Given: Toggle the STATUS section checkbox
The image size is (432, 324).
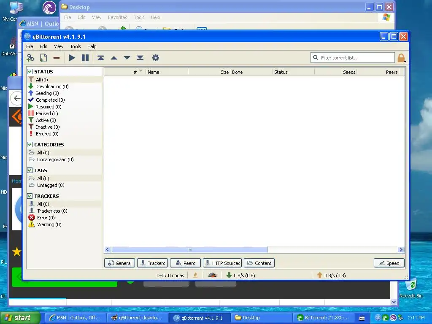Looking at the screenshot, I should tap(30, 72).
